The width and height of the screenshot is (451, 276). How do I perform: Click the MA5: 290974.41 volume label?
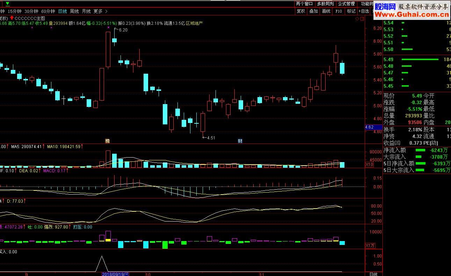[27, 147]
